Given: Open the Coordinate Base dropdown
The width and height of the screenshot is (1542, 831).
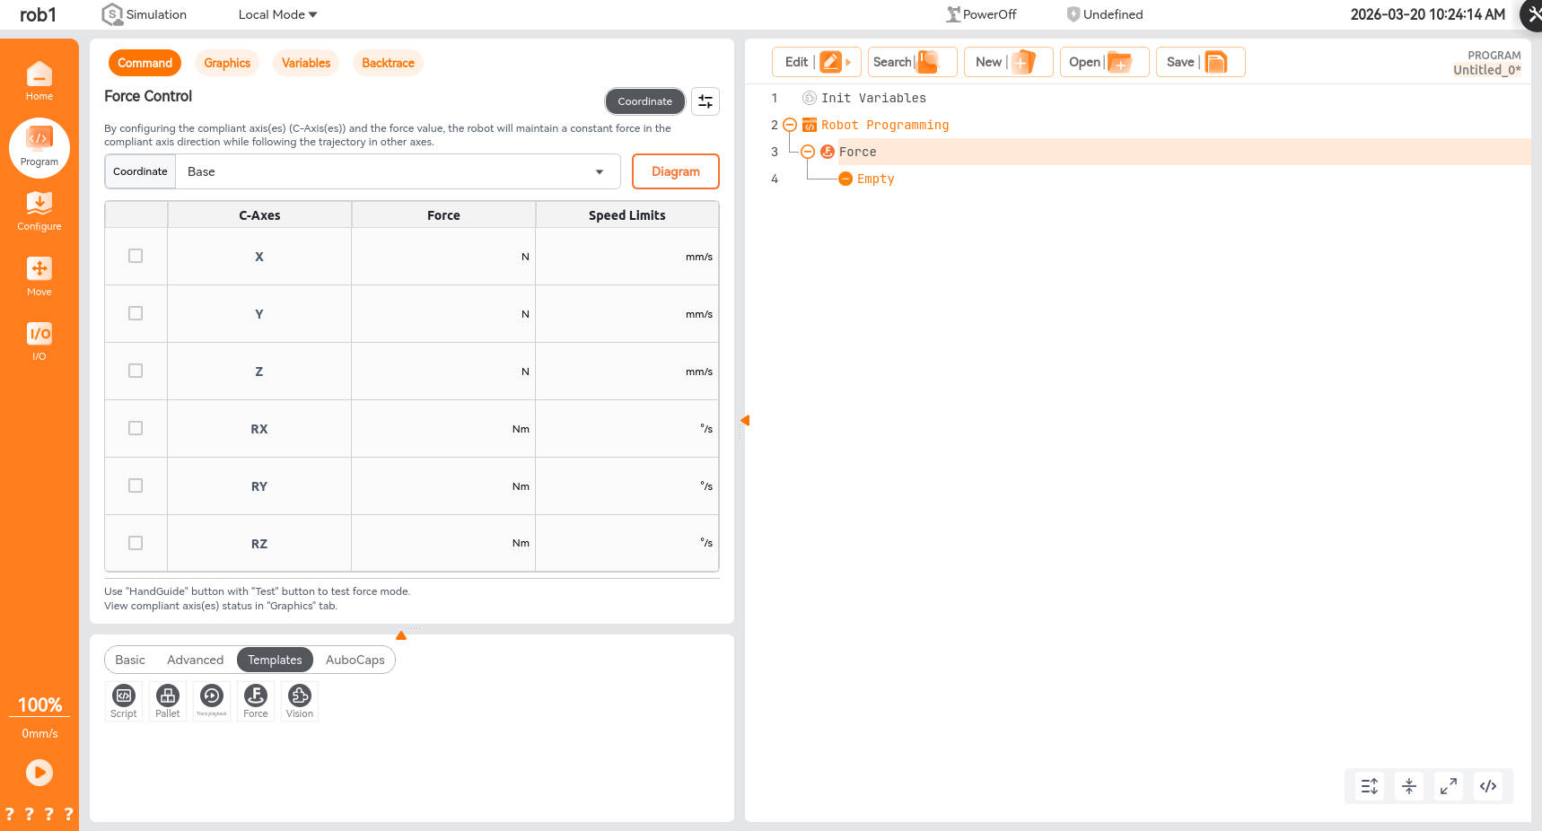Looking at the screenshot, I should pyautogui.click(x=397, y=171).
